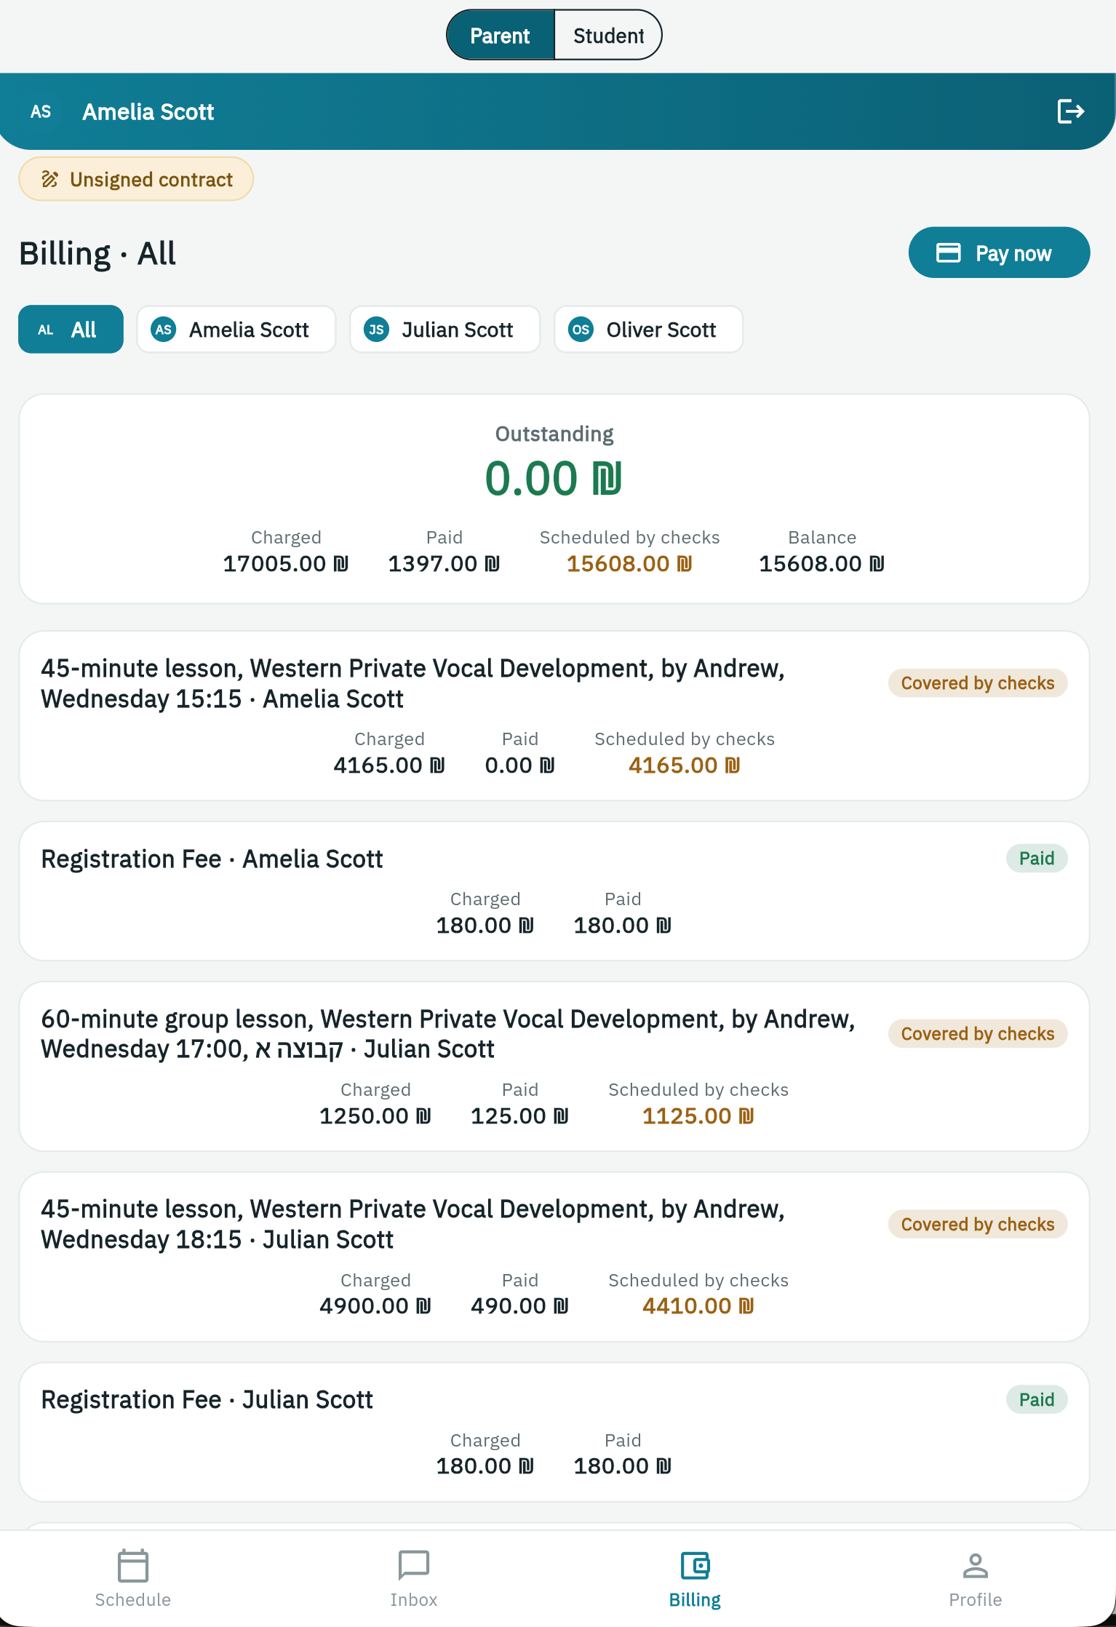Click the AS avatar on Amelia Scott chip
The height and width of the screenshot is (1627, 1116).
pos(164,330)
